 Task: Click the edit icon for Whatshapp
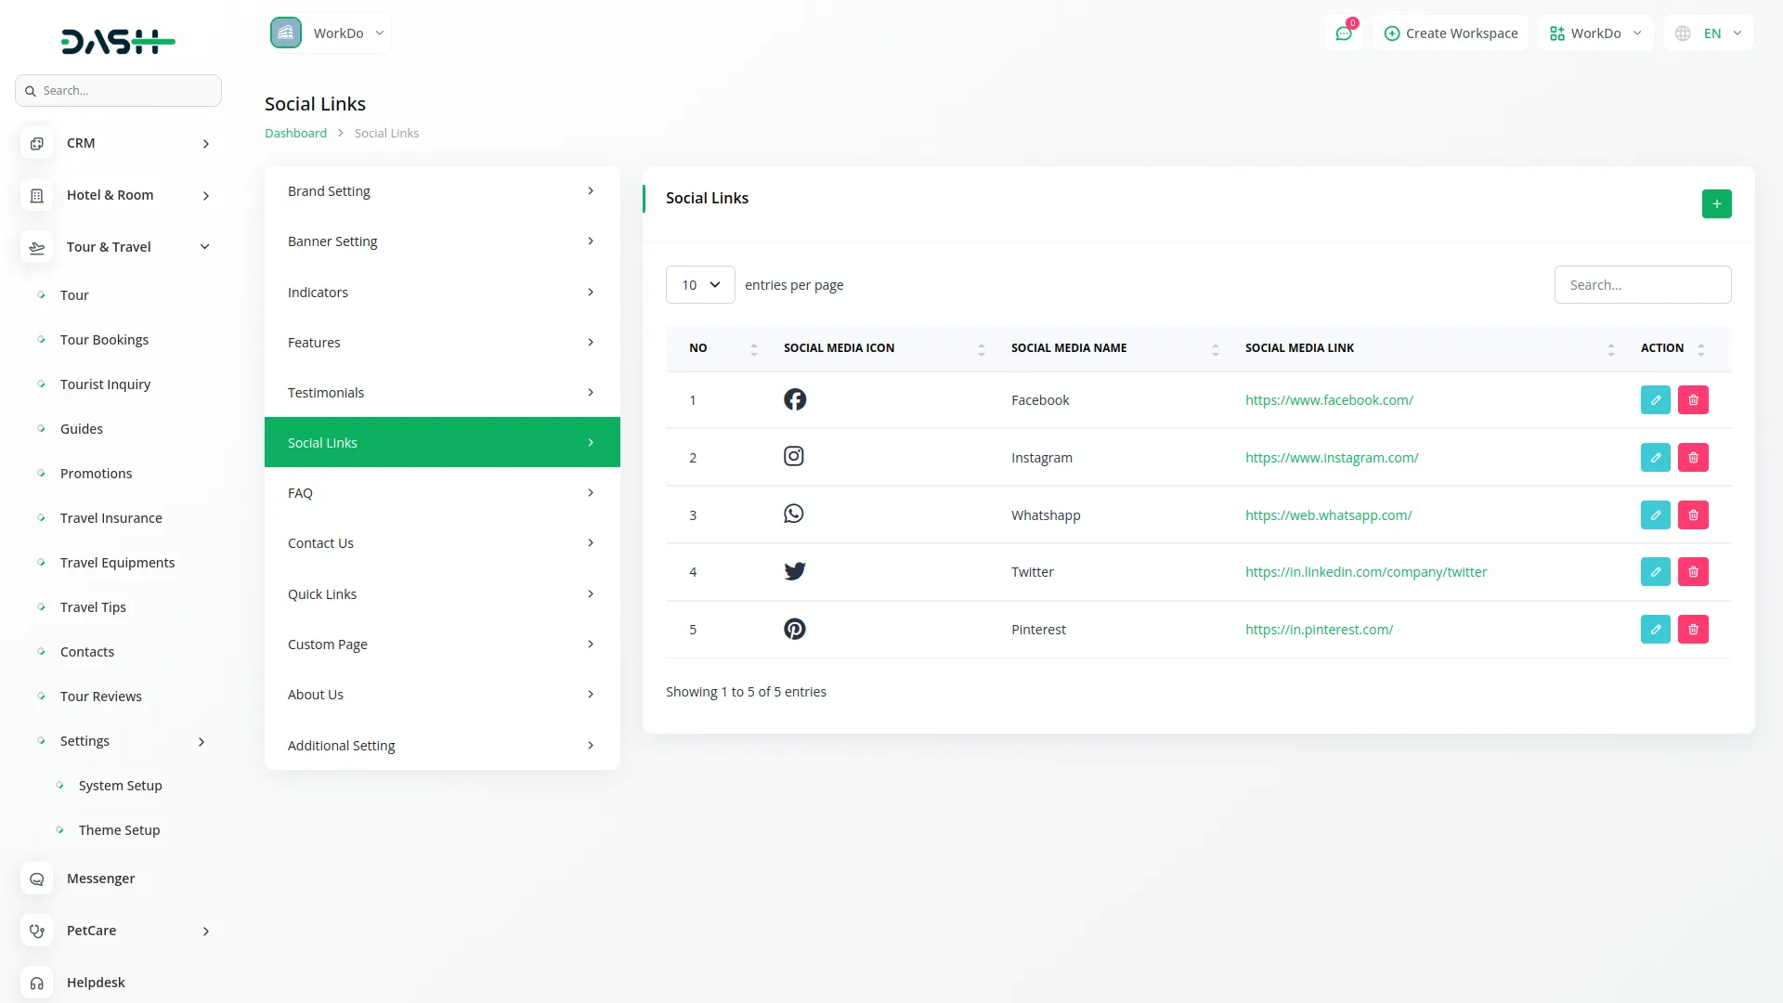pyautogui.click(x=1655, y=515)
